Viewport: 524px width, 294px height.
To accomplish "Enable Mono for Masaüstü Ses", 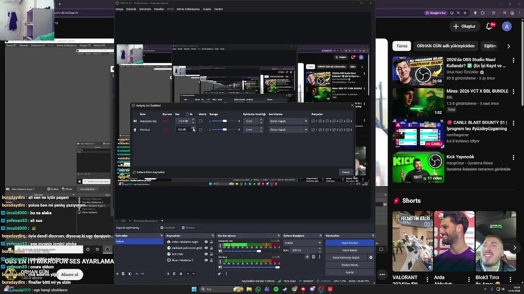I will [200, 121].
